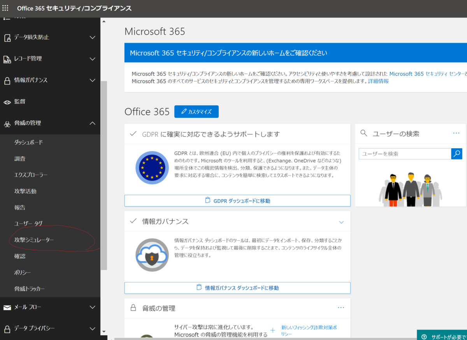Screen dimensions: 467x340
Task: Click the 監督 eye icon
Action: coord(7,102)
